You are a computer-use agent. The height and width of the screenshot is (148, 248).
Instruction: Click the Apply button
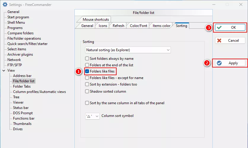click(230, 63)
